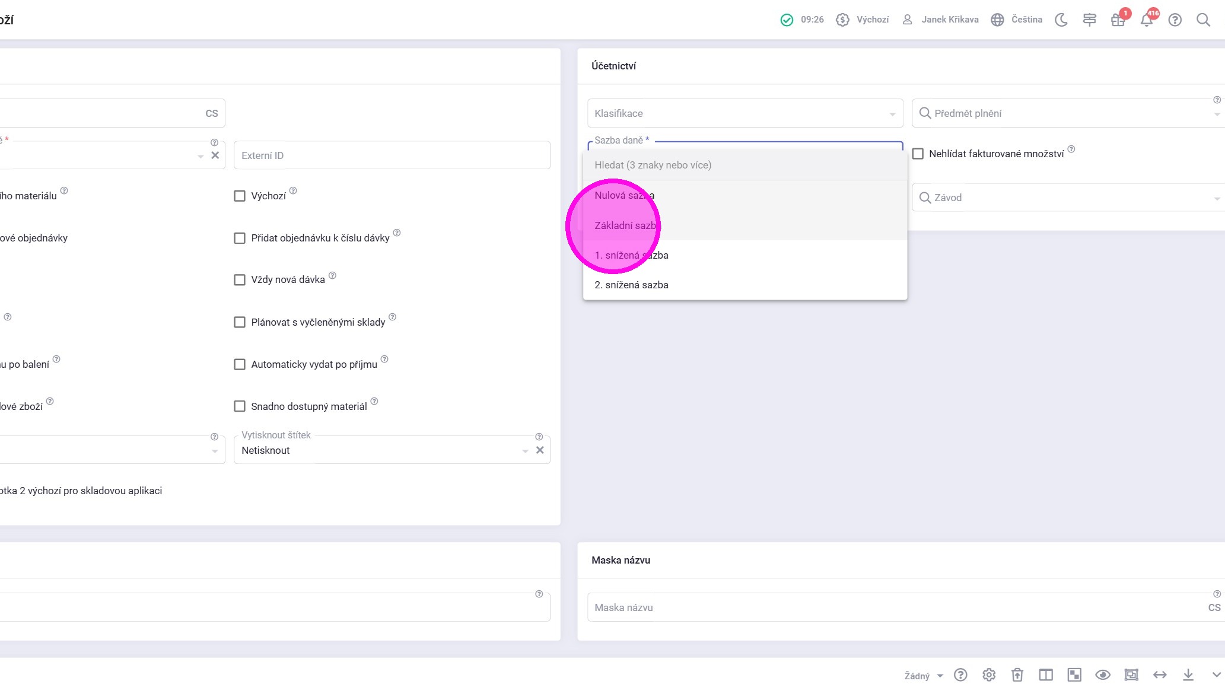Image resolution: width=1225 pixels, height=684 pixels.
Task: Click the split columns icon in bottom toolbar
Action: 1046,675
